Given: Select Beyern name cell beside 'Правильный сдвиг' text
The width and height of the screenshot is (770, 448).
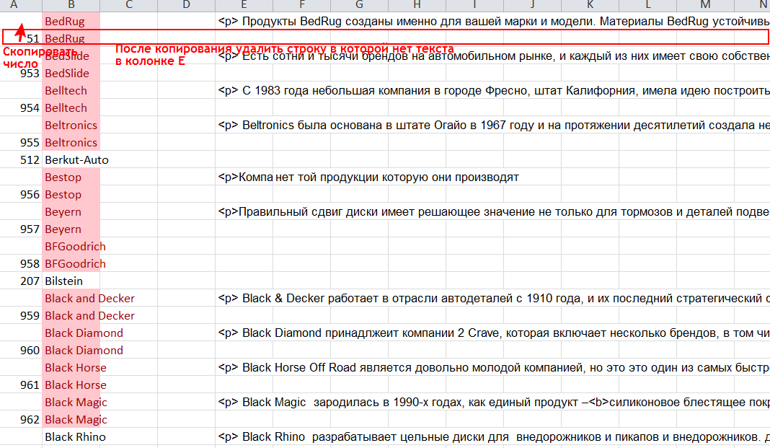Looking at the screenshot, I should pyautogui.click(x=71, y=211).
